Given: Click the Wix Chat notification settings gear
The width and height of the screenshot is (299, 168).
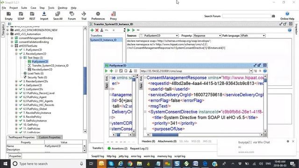Looking at the screenshot, I should (x=288, y=141).
